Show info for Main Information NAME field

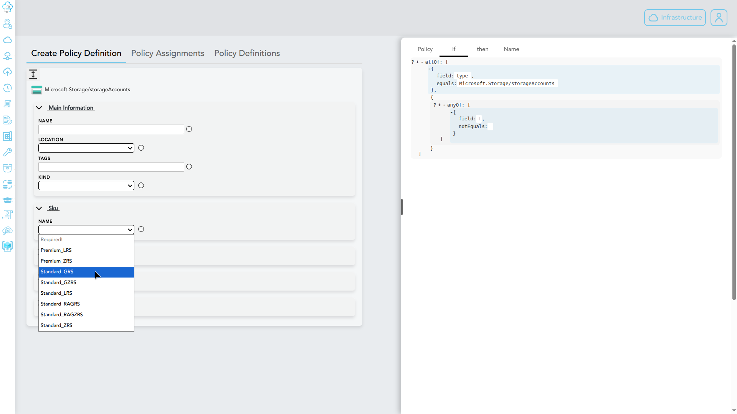[x=189, y=129]
